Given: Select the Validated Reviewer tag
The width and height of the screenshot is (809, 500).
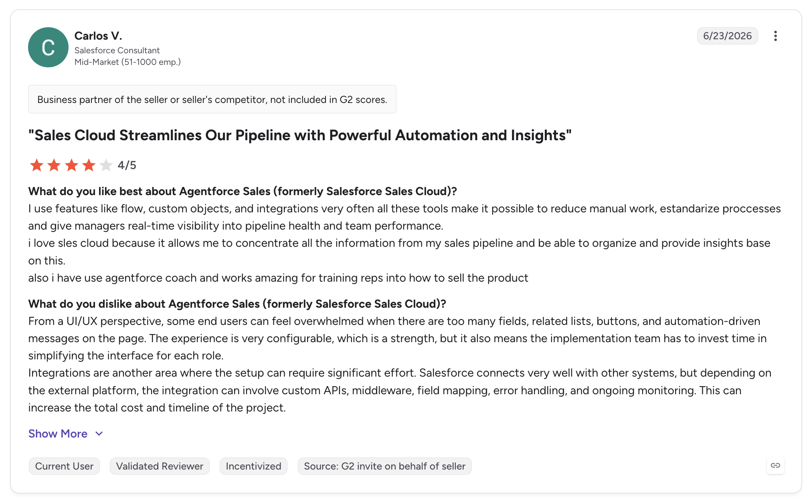Looking at the screenshot, I should pos(160,466).
